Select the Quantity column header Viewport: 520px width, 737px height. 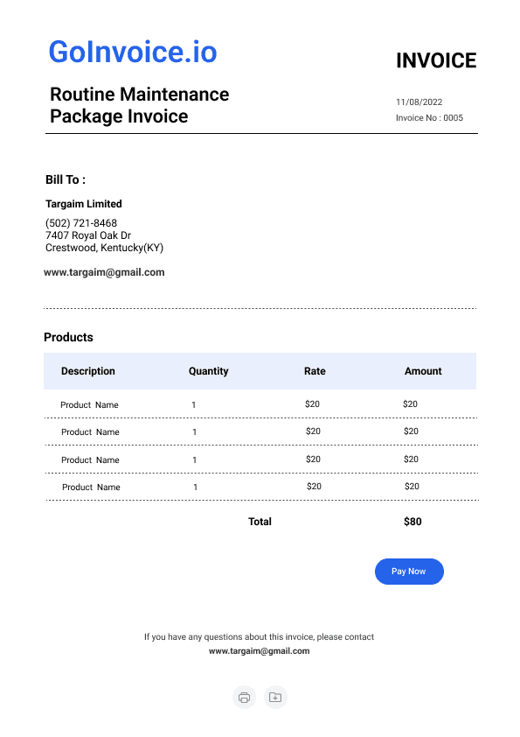[208, 371]
